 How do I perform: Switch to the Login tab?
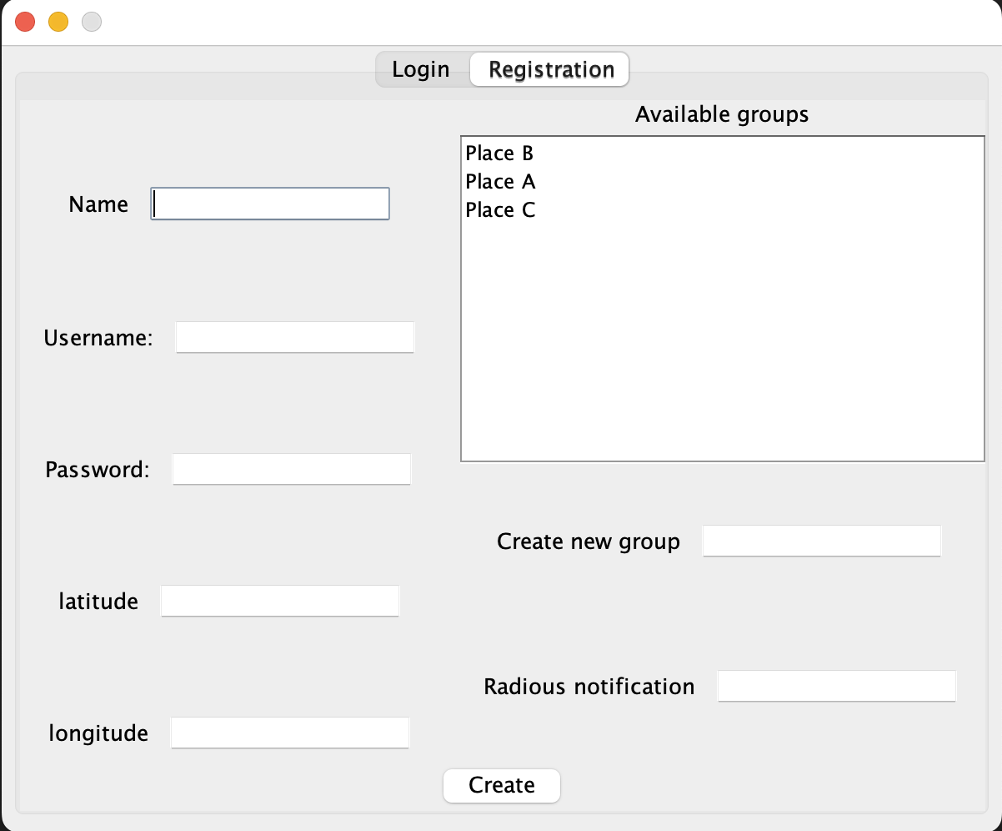(x=421, y=69)
